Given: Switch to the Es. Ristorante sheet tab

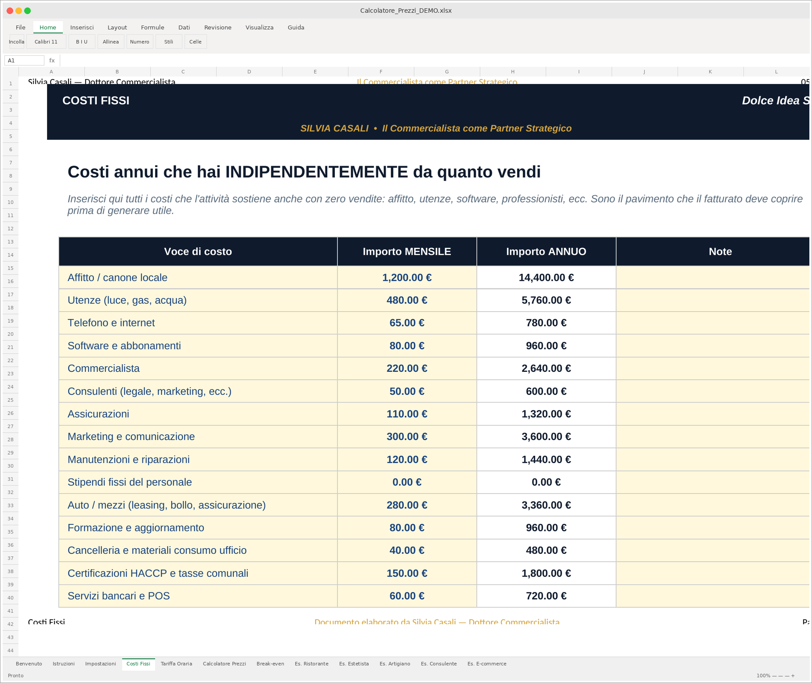Looking at the screenshot, I should [x=312, y=664].
